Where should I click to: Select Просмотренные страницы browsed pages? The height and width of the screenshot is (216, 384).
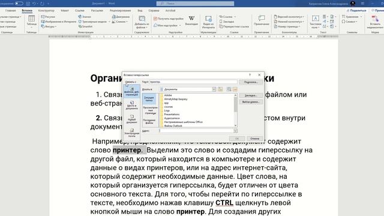(151, 110)
